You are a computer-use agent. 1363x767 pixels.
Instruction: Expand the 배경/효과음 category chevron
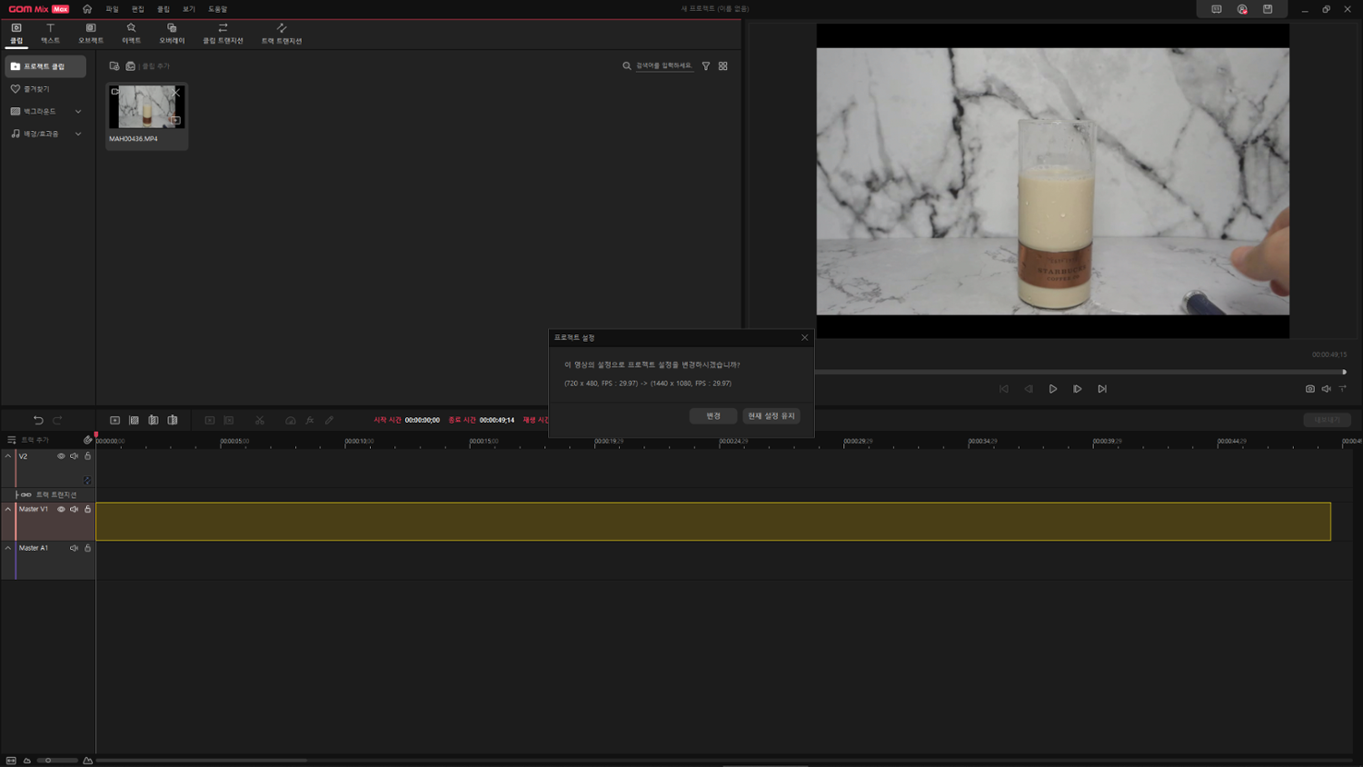78,134
